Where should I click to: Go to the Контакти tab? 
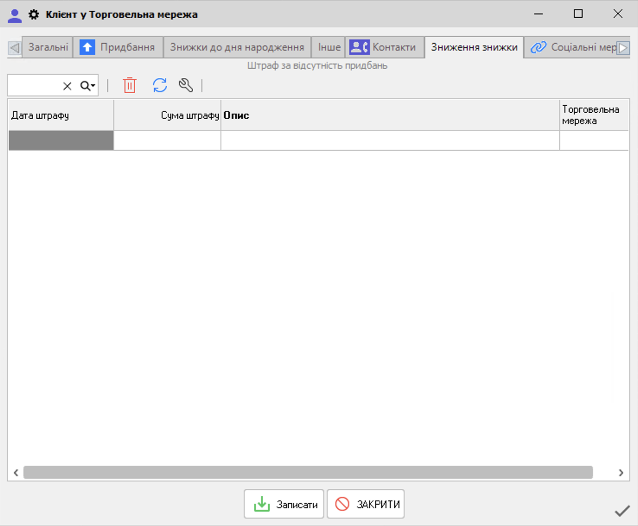point(384,47)
